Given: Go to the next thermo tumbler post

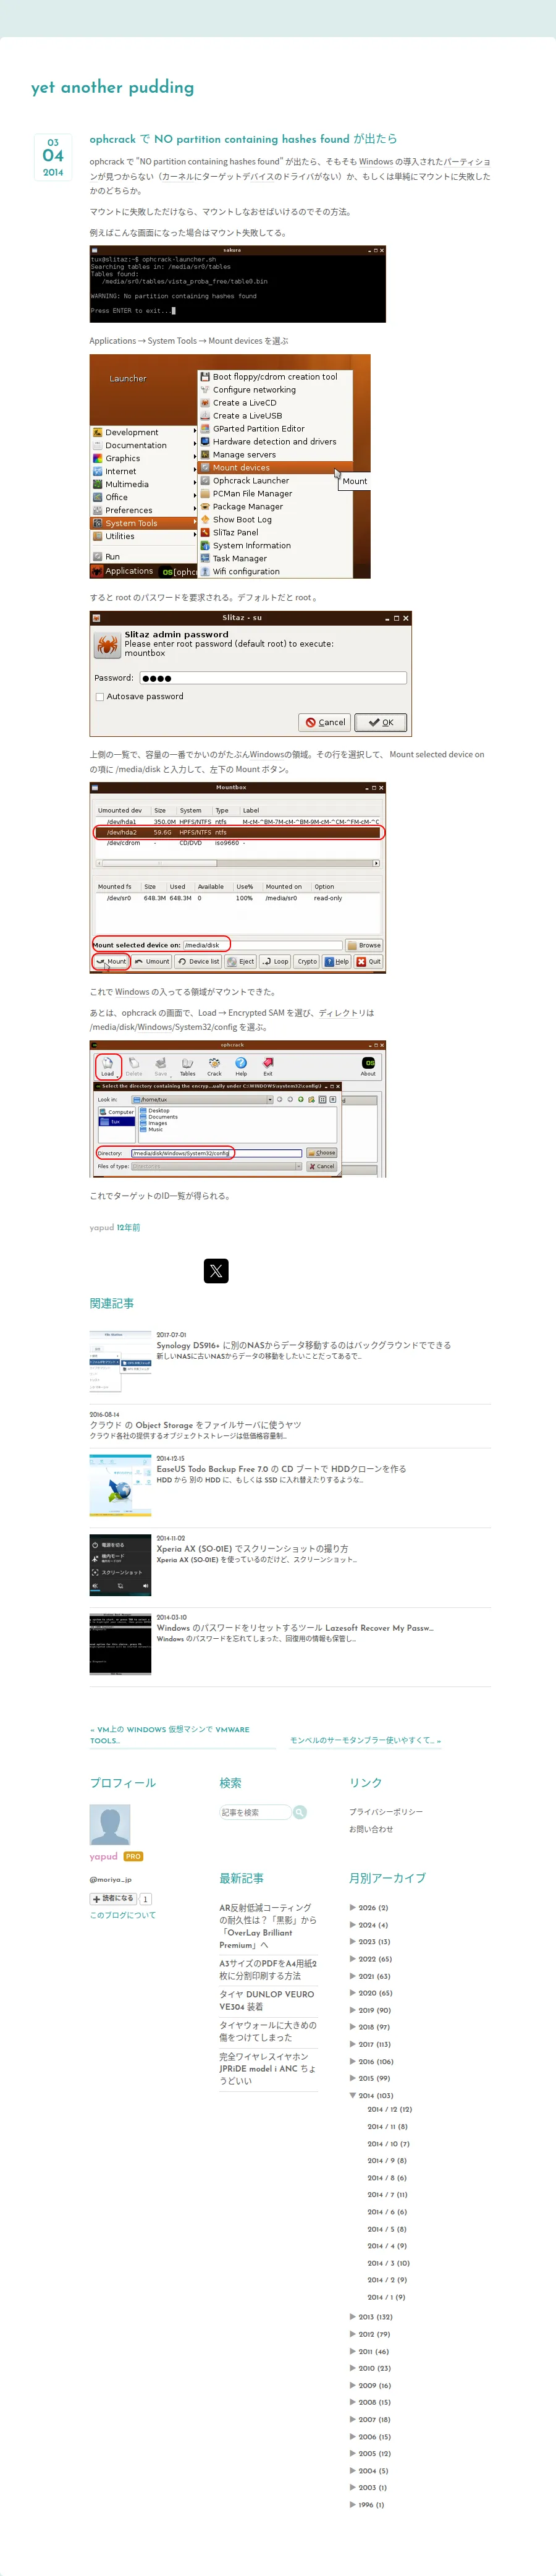Looking at the screenshot, I should click(365, 1740).
